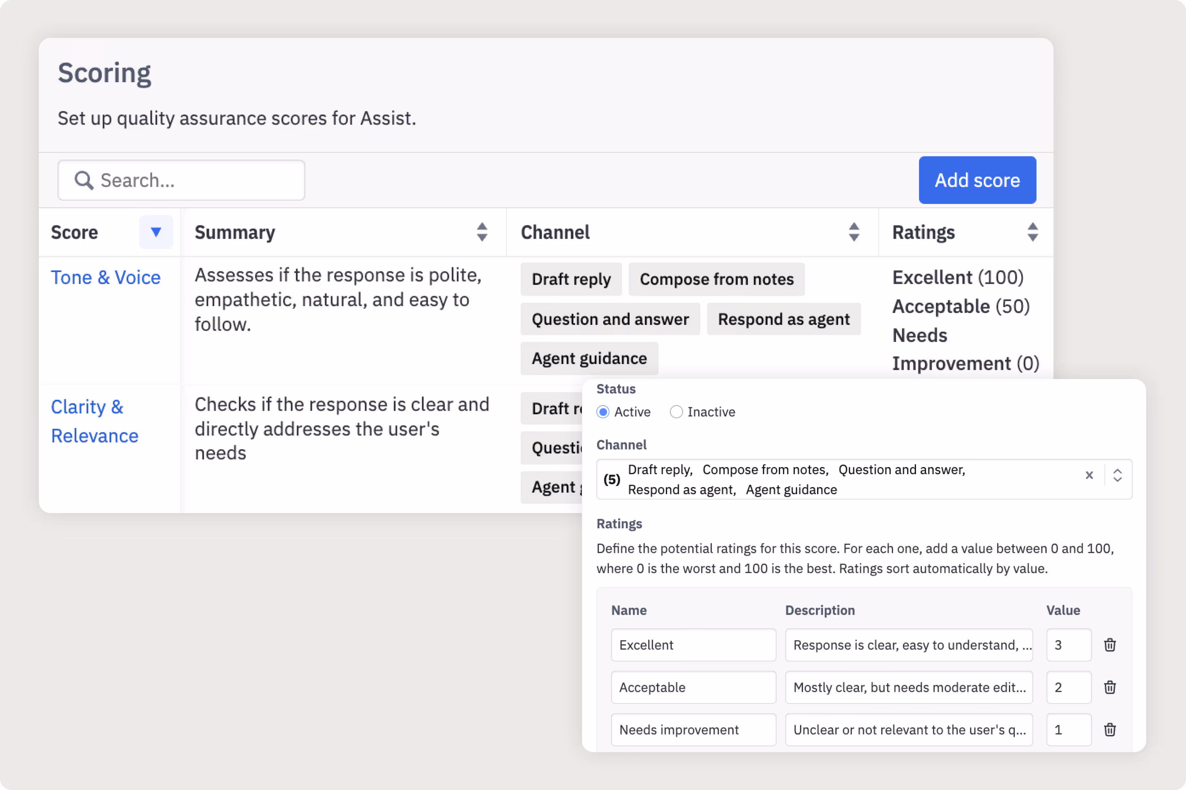Edit the Acceptable description field

click(x=909, y=687)
